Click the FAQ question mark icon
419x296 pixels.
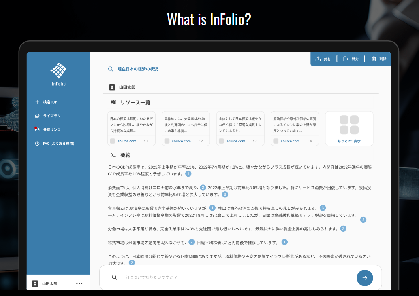pyautogui.click(x=37, y=144)
